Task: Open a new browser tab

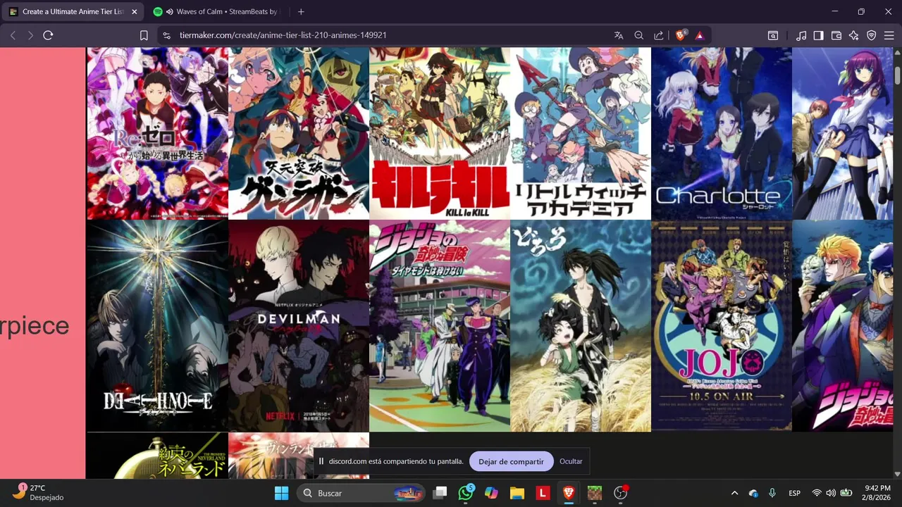Action: pos(301,11)
